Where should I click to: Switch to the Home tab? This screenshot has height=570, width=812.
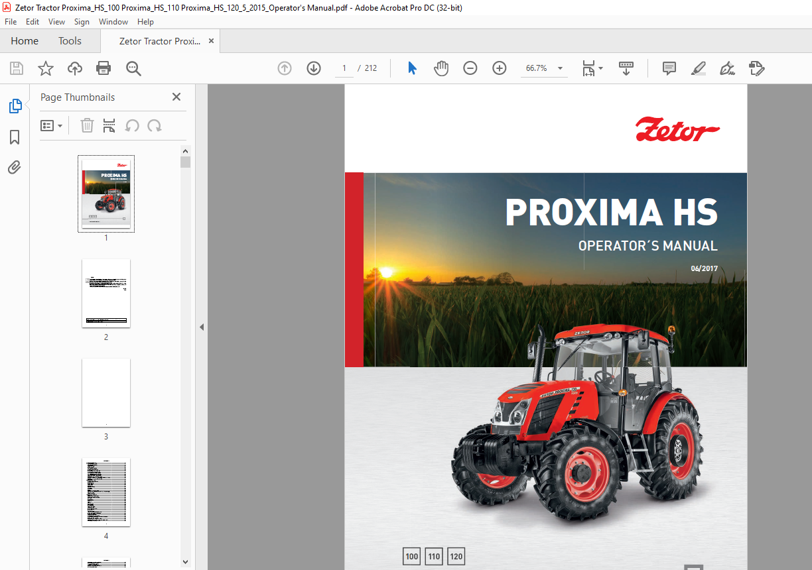(x=25, y=41)
